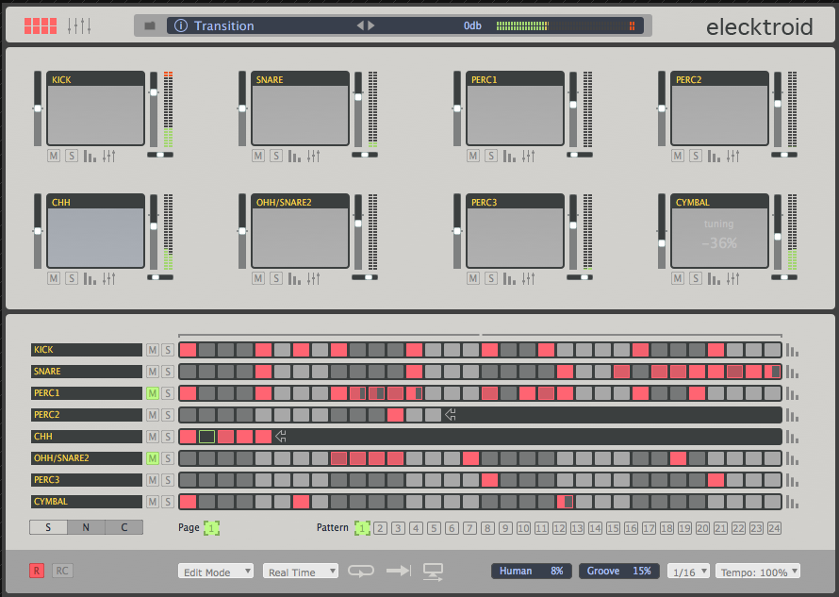Viewport: 839px width, 597px height.
Task: Mute the PERC3 sequencer row
Action: pyautogui.click(x=153, y=480)
